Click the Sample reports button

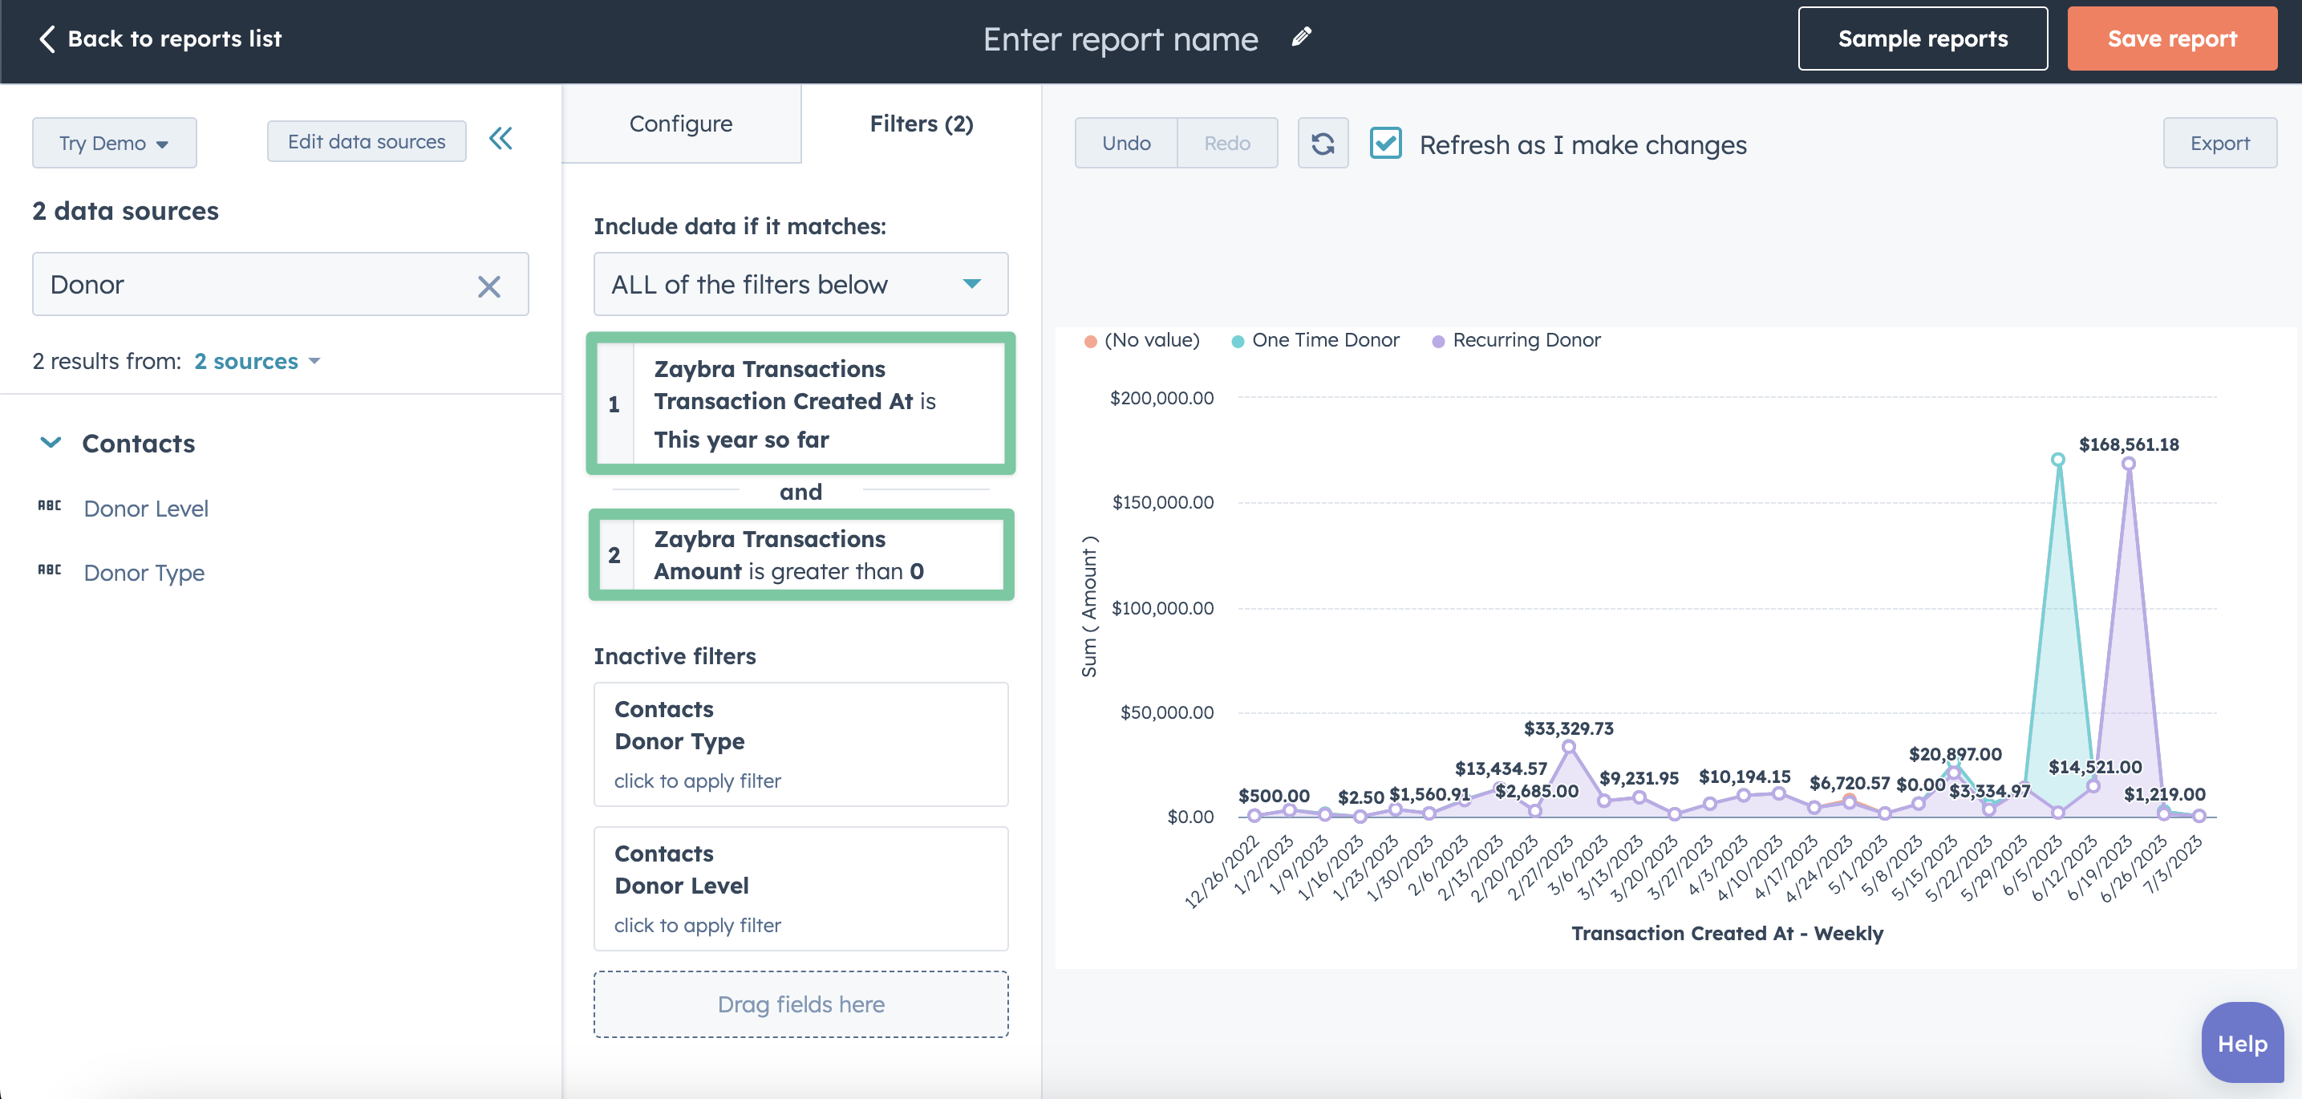(1923, 39)
